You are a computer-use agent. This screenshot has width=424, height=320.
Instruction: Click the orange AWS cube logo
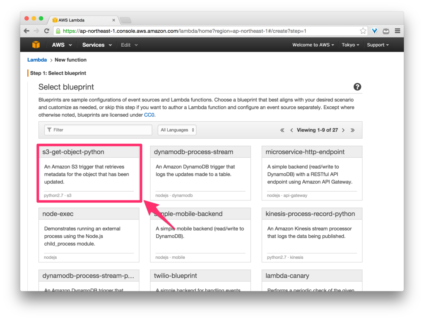36,45
